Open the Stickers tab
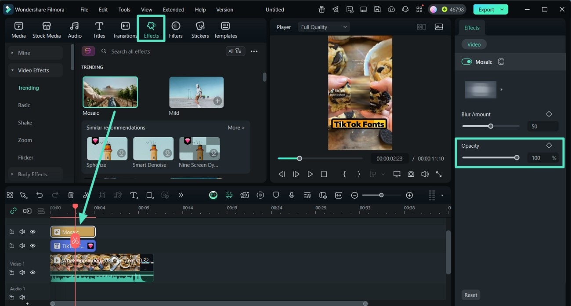The height and width of the screenshot is (306, 571). (x=200, y=30)
